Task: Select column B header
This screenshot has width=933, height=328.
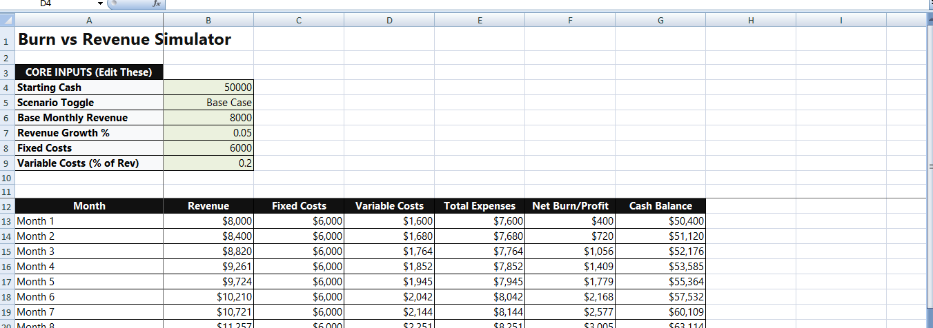Action: tap(208, 21)
